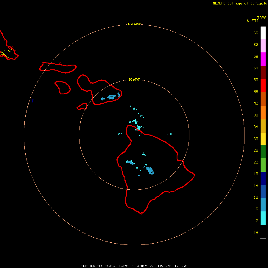The width and height of the screenshot is (268, 268).
Task: Click the legend value 42
Action: point(256,103)
